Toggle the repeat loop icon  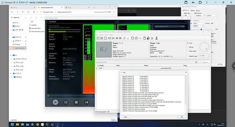pyautogui.click(x=136, y=38)
